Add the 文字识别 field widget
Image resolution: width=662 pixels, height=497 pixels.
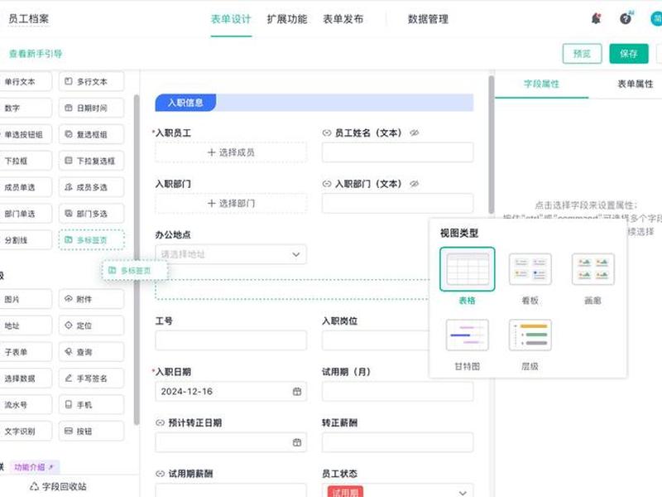coord(26,432)
